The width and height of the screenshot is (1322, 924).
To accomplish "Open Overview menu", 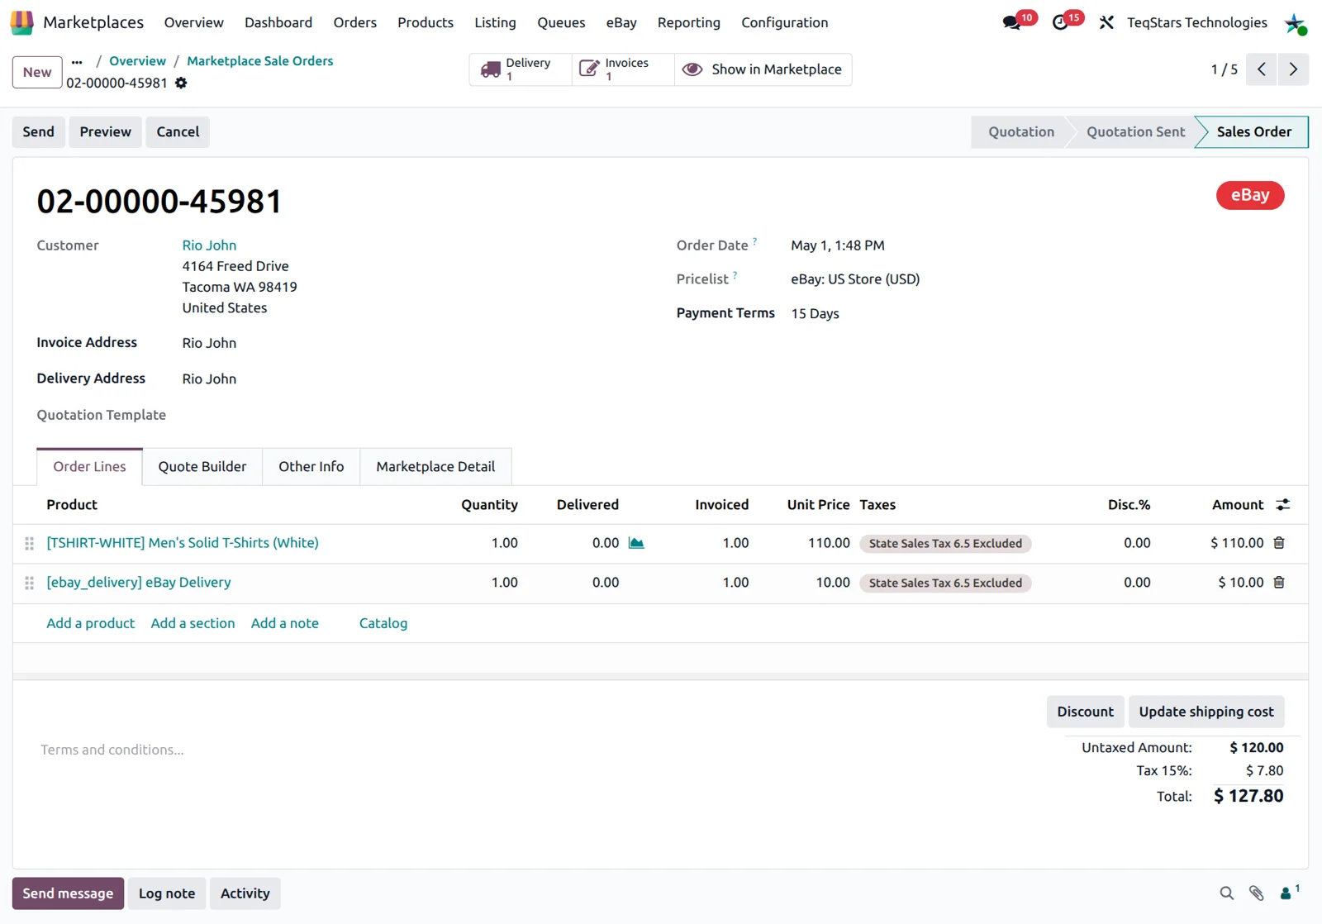I will [x=193, y=22].
